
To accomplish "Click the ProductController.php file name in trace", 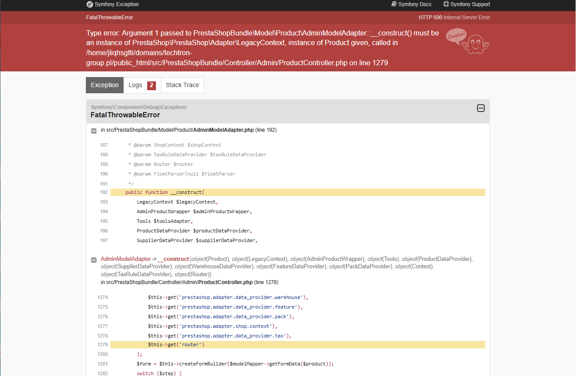I will click(226, 282).
